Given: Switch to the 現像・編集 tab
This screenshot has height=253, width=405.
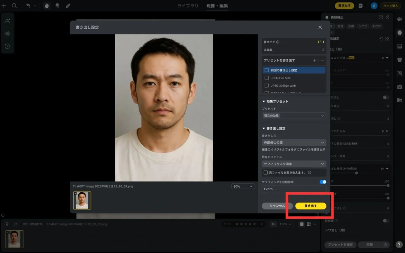Looking at the screenshot, I should [x=217, y=6].
